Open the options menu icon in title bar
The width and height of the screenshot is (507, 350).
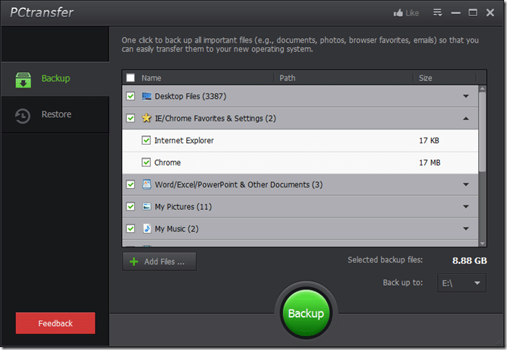pyautogui.click(x=437, y=12)
